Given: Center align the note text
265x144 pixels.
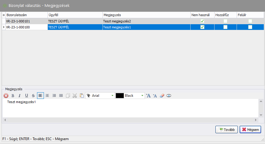Looking at the screenshot, I should tap(47, 96).
